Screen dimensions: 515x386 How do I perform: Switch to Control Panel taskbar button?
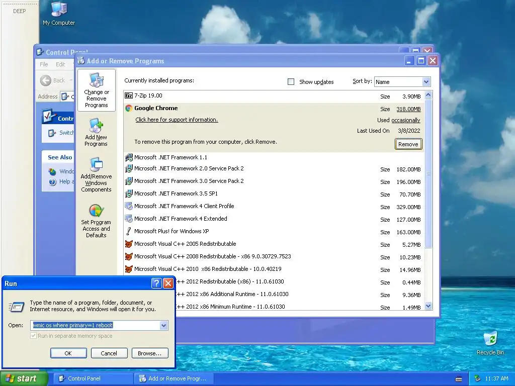(93, 378)
